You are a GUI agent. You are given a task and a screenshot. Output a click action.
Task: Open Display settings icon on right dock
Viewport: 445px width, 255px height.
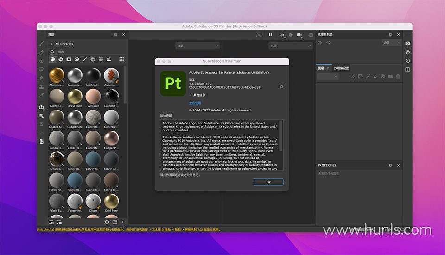click(407, 44)
